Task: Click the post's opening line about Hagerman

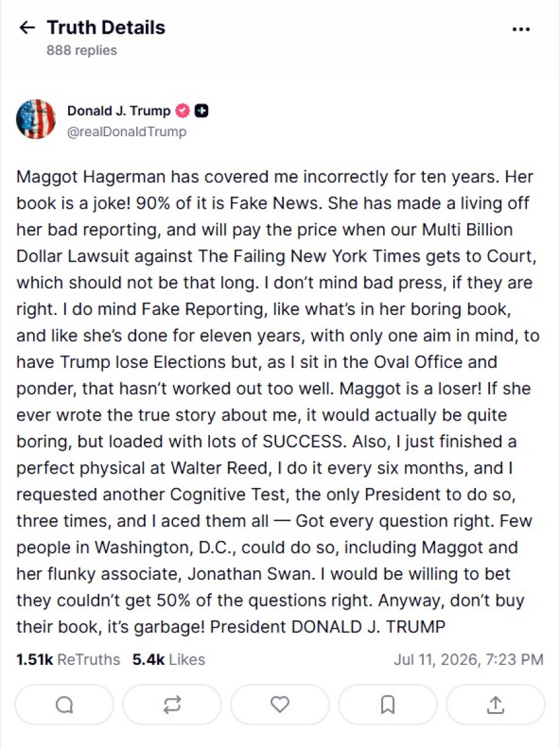Action: 274,177
